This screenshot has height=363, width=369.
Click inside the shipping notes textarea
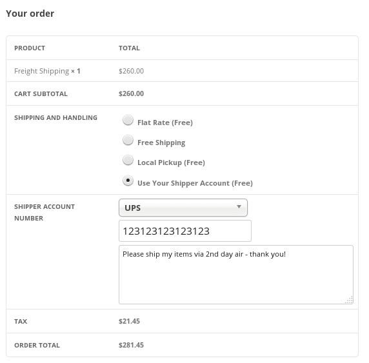236,275
